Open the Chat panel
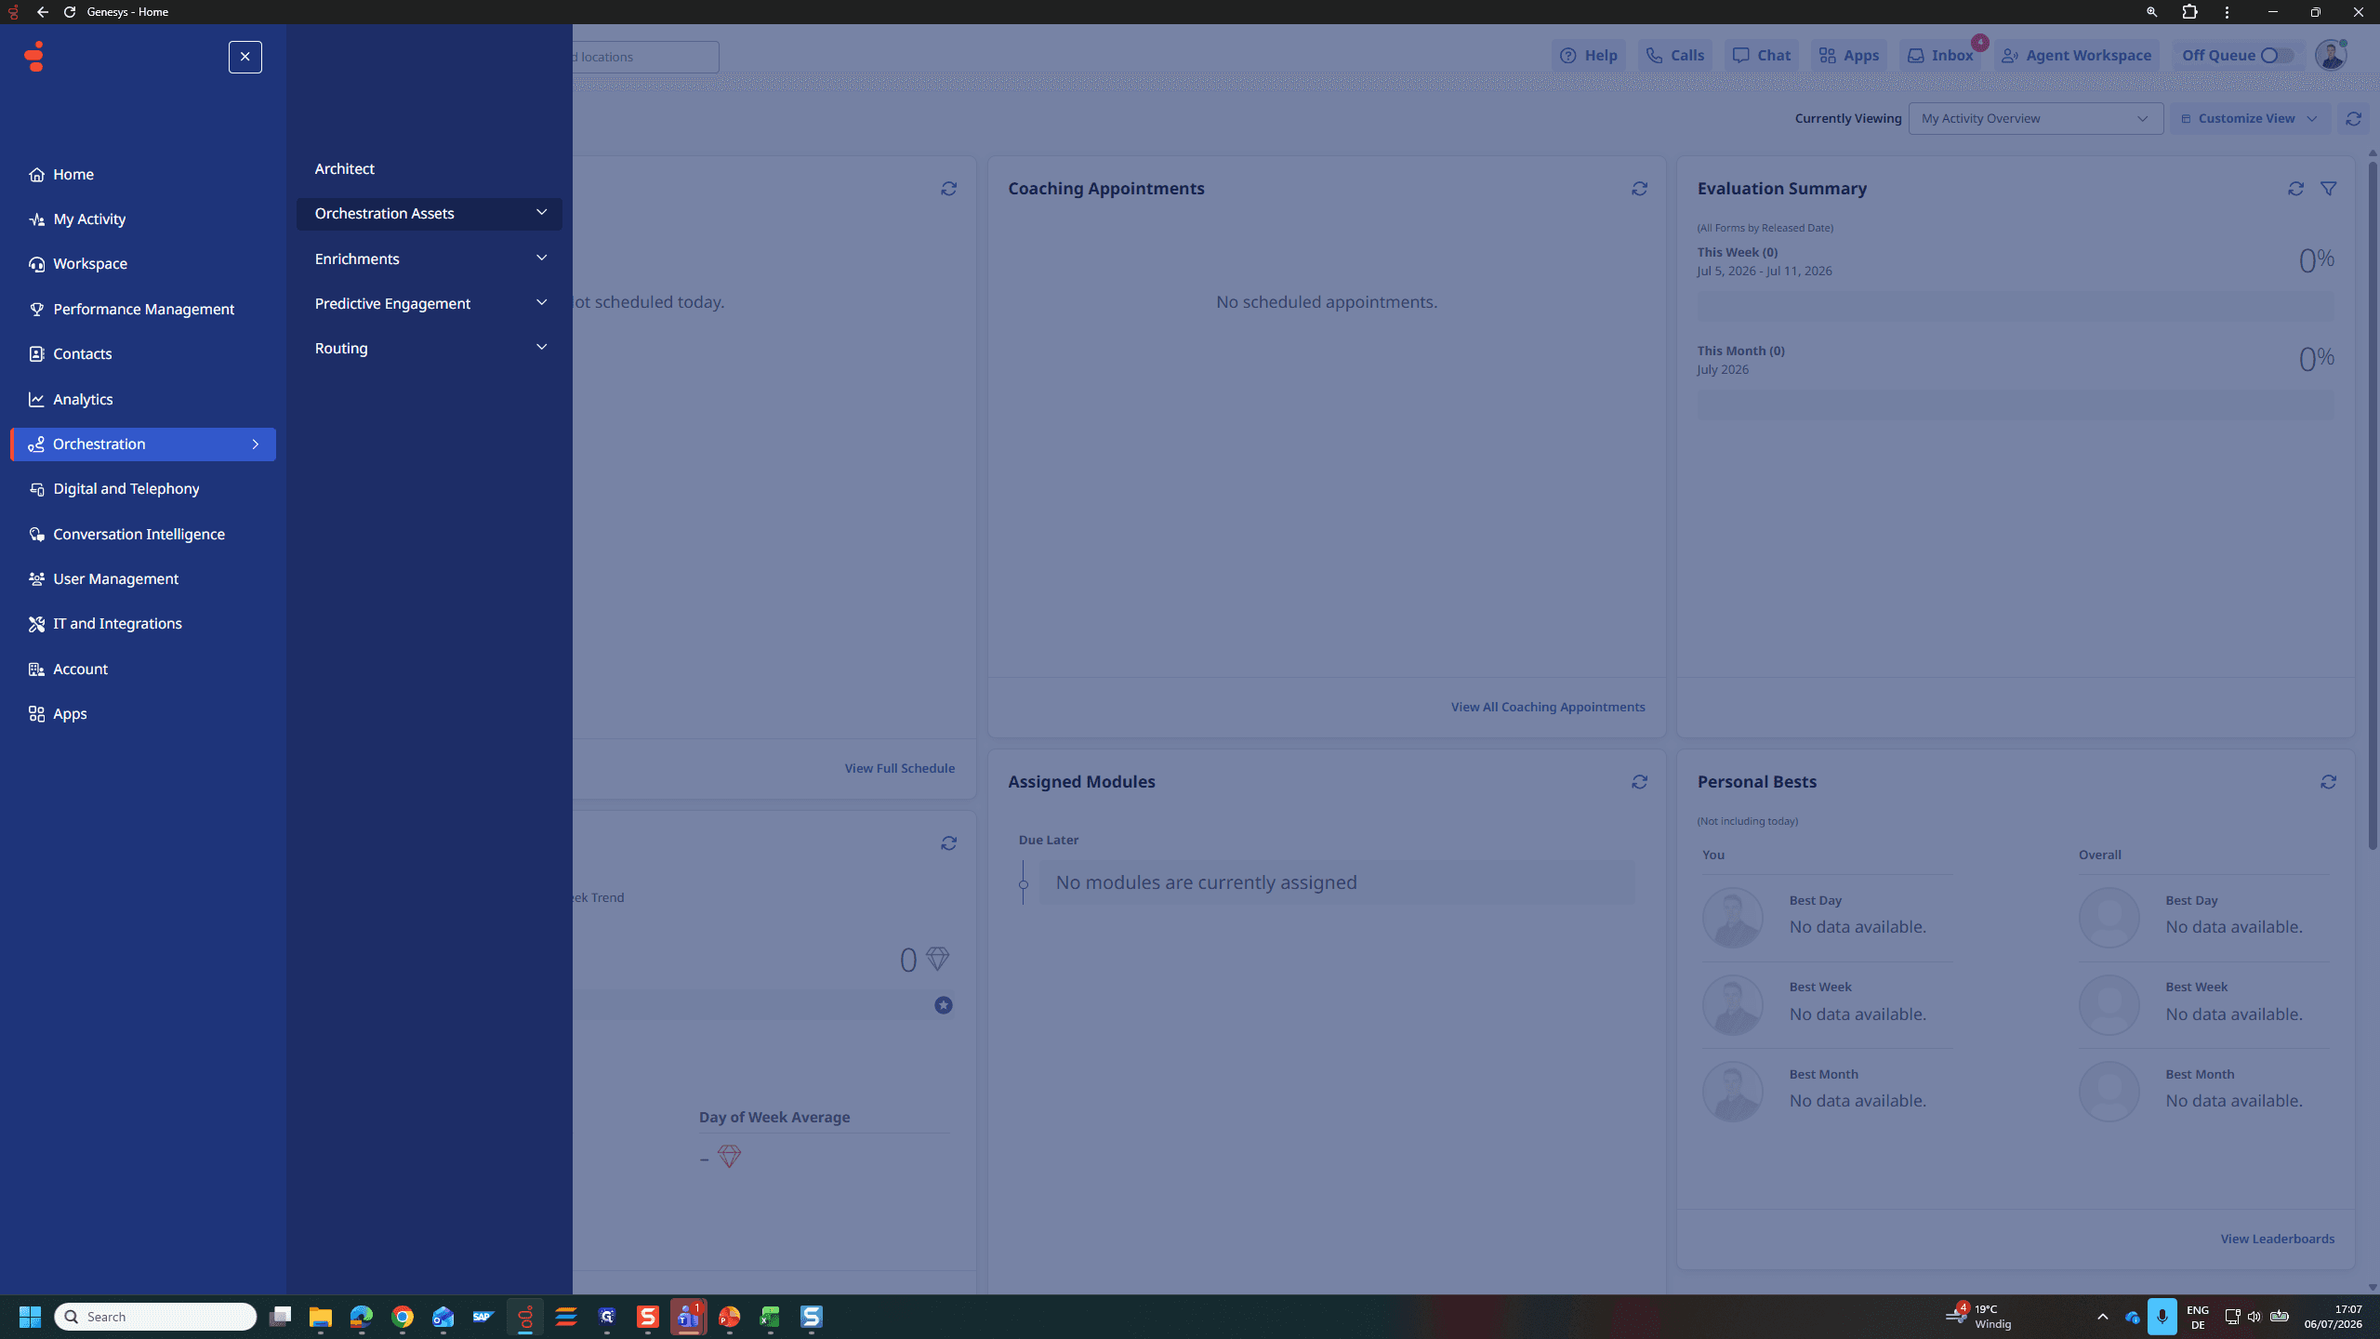2380x1339 pixels. 1761,56
